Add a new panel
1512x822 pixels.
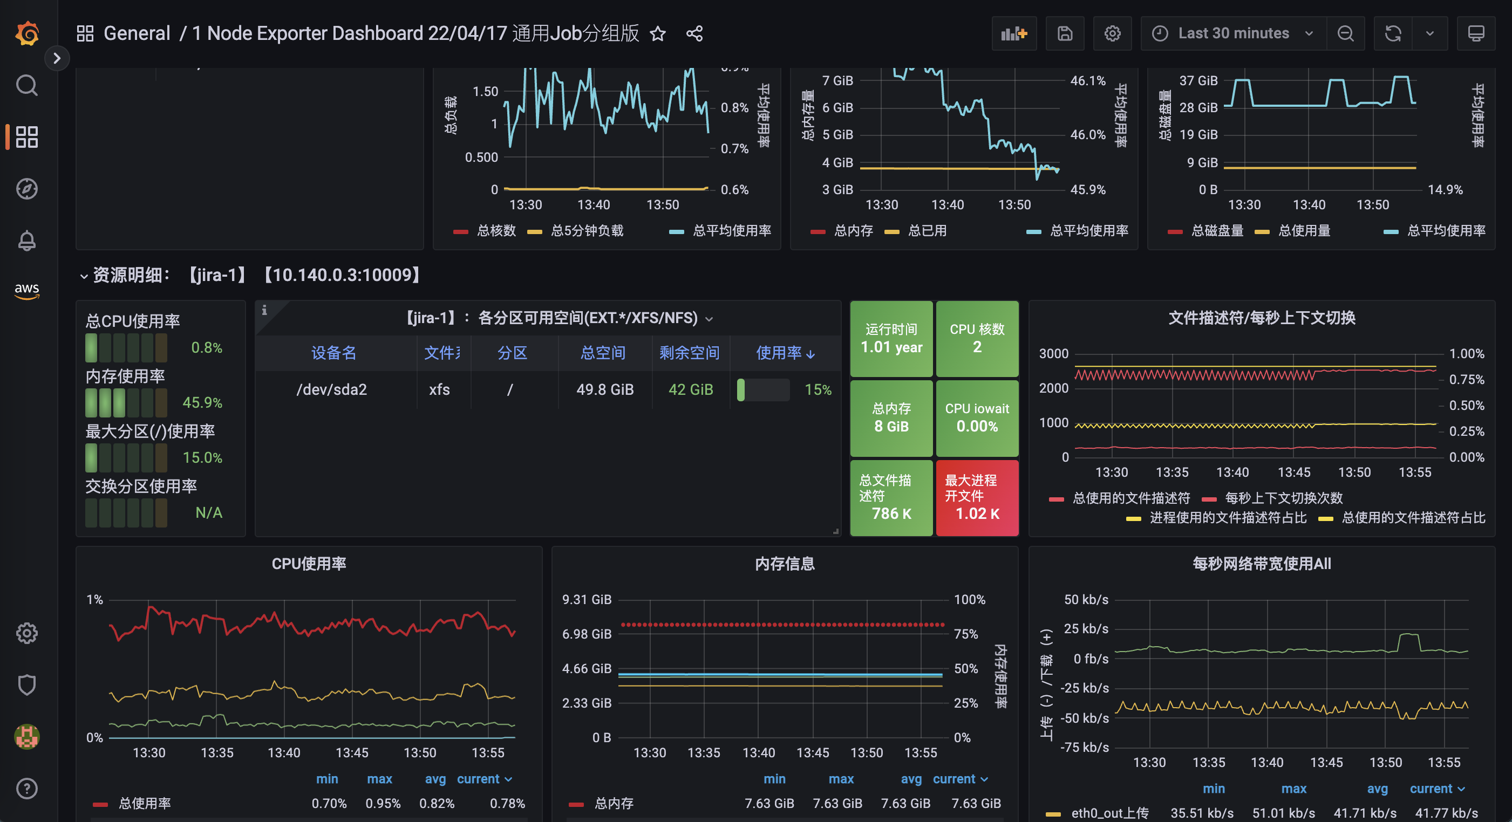[x=1014, y=33]
